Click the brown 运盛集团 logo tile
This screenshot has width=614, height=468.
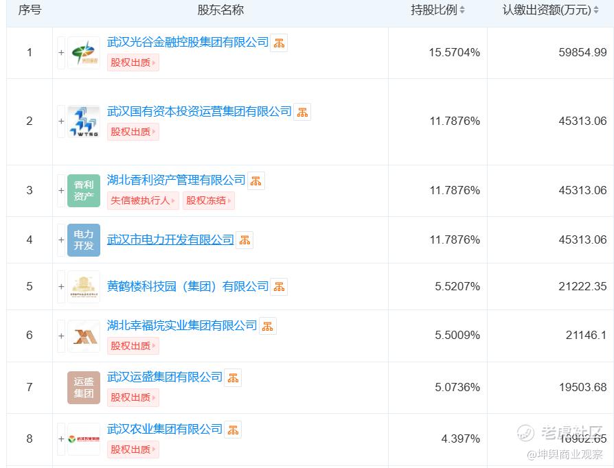point(84,388)
